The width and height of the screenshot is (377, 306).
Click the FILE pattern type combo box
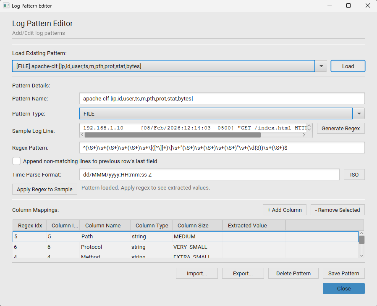point(216,113)
